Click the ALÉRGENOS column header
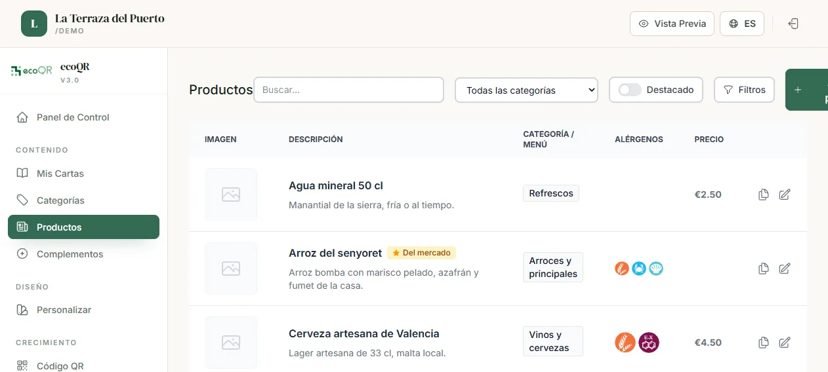This screenshot has width=828, height=372. (639, 139)
